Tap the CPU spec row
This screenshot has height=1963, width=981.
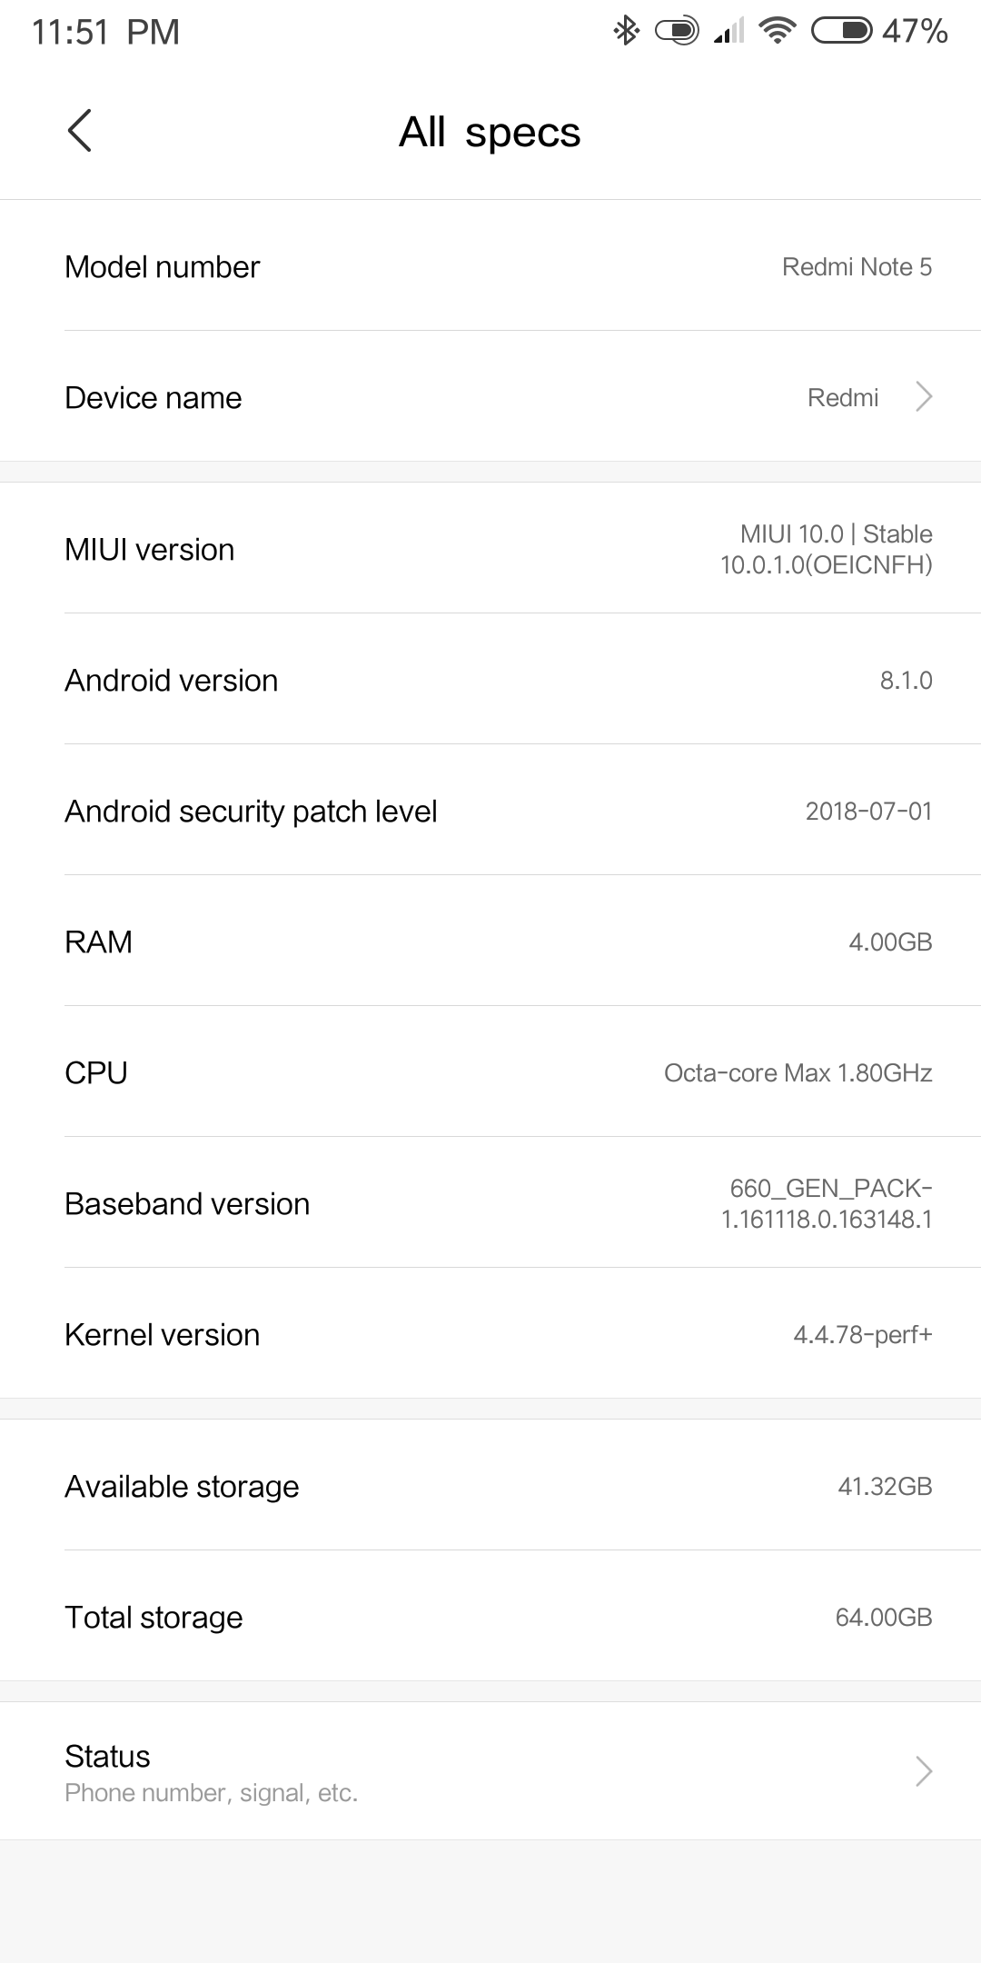490,1072
